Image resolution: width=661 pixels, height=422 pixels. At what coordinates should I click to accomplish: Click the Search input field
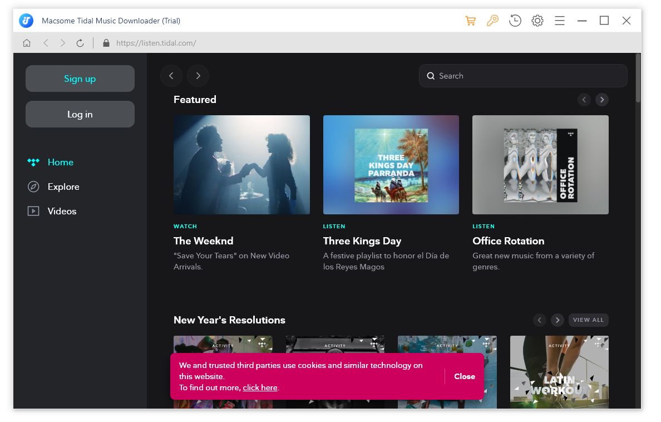pyautogui.click(x=522, y=76)
